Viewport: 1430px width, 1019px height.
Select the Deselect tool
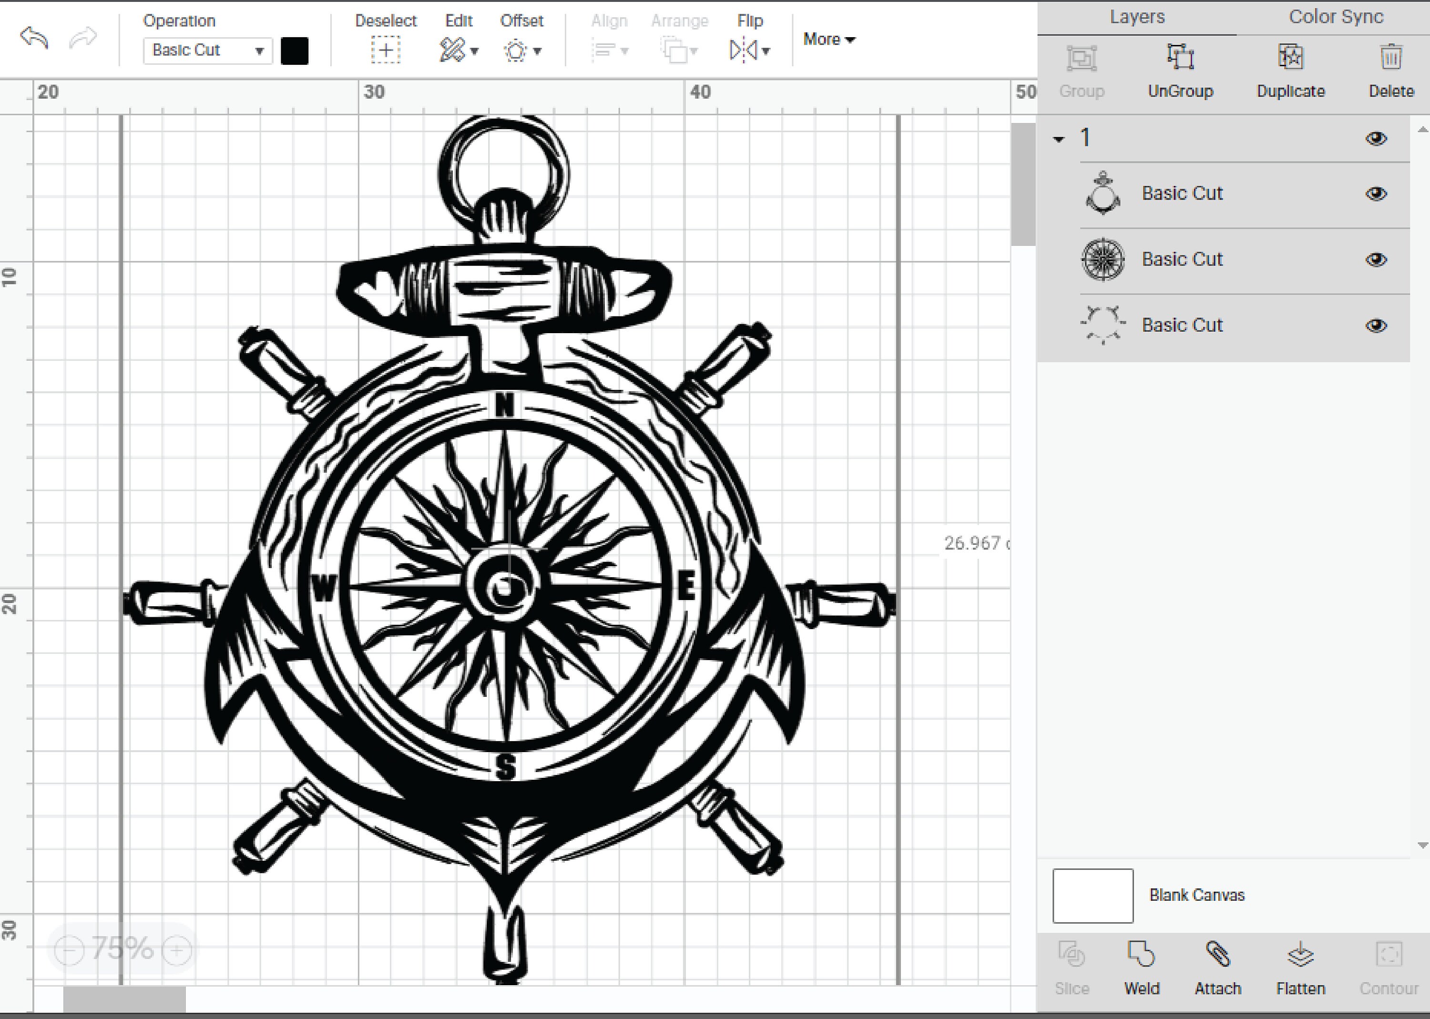(x=385, y=50)
